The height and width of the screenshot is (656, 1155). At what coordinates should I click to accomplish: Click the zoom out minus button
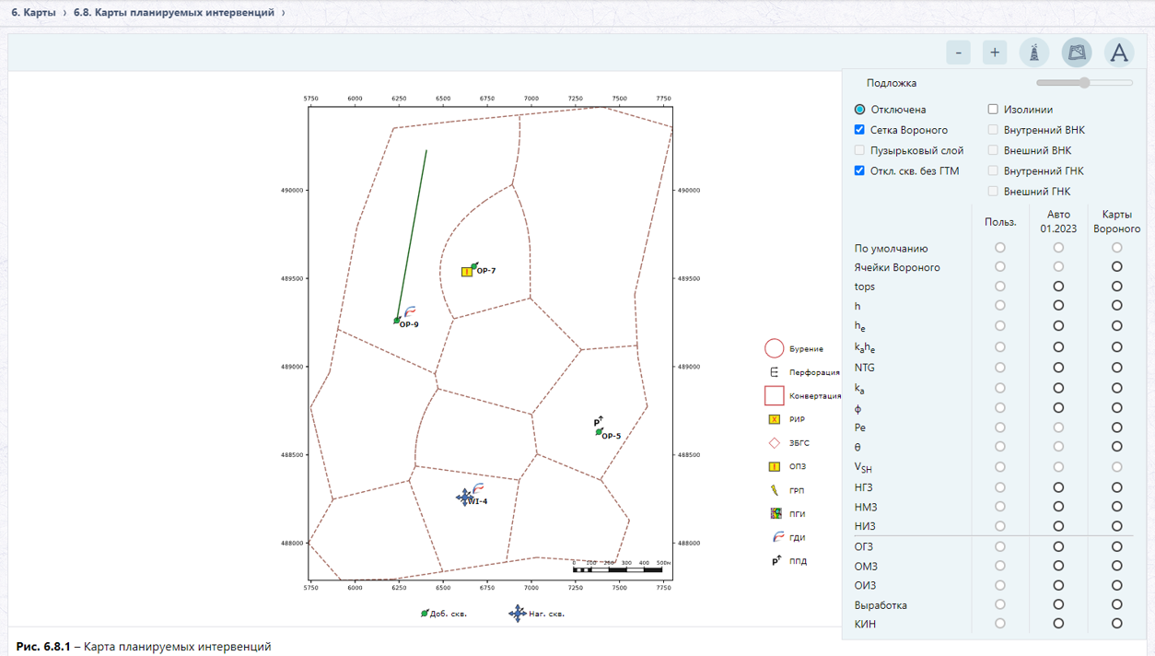(x=958, y=53)
